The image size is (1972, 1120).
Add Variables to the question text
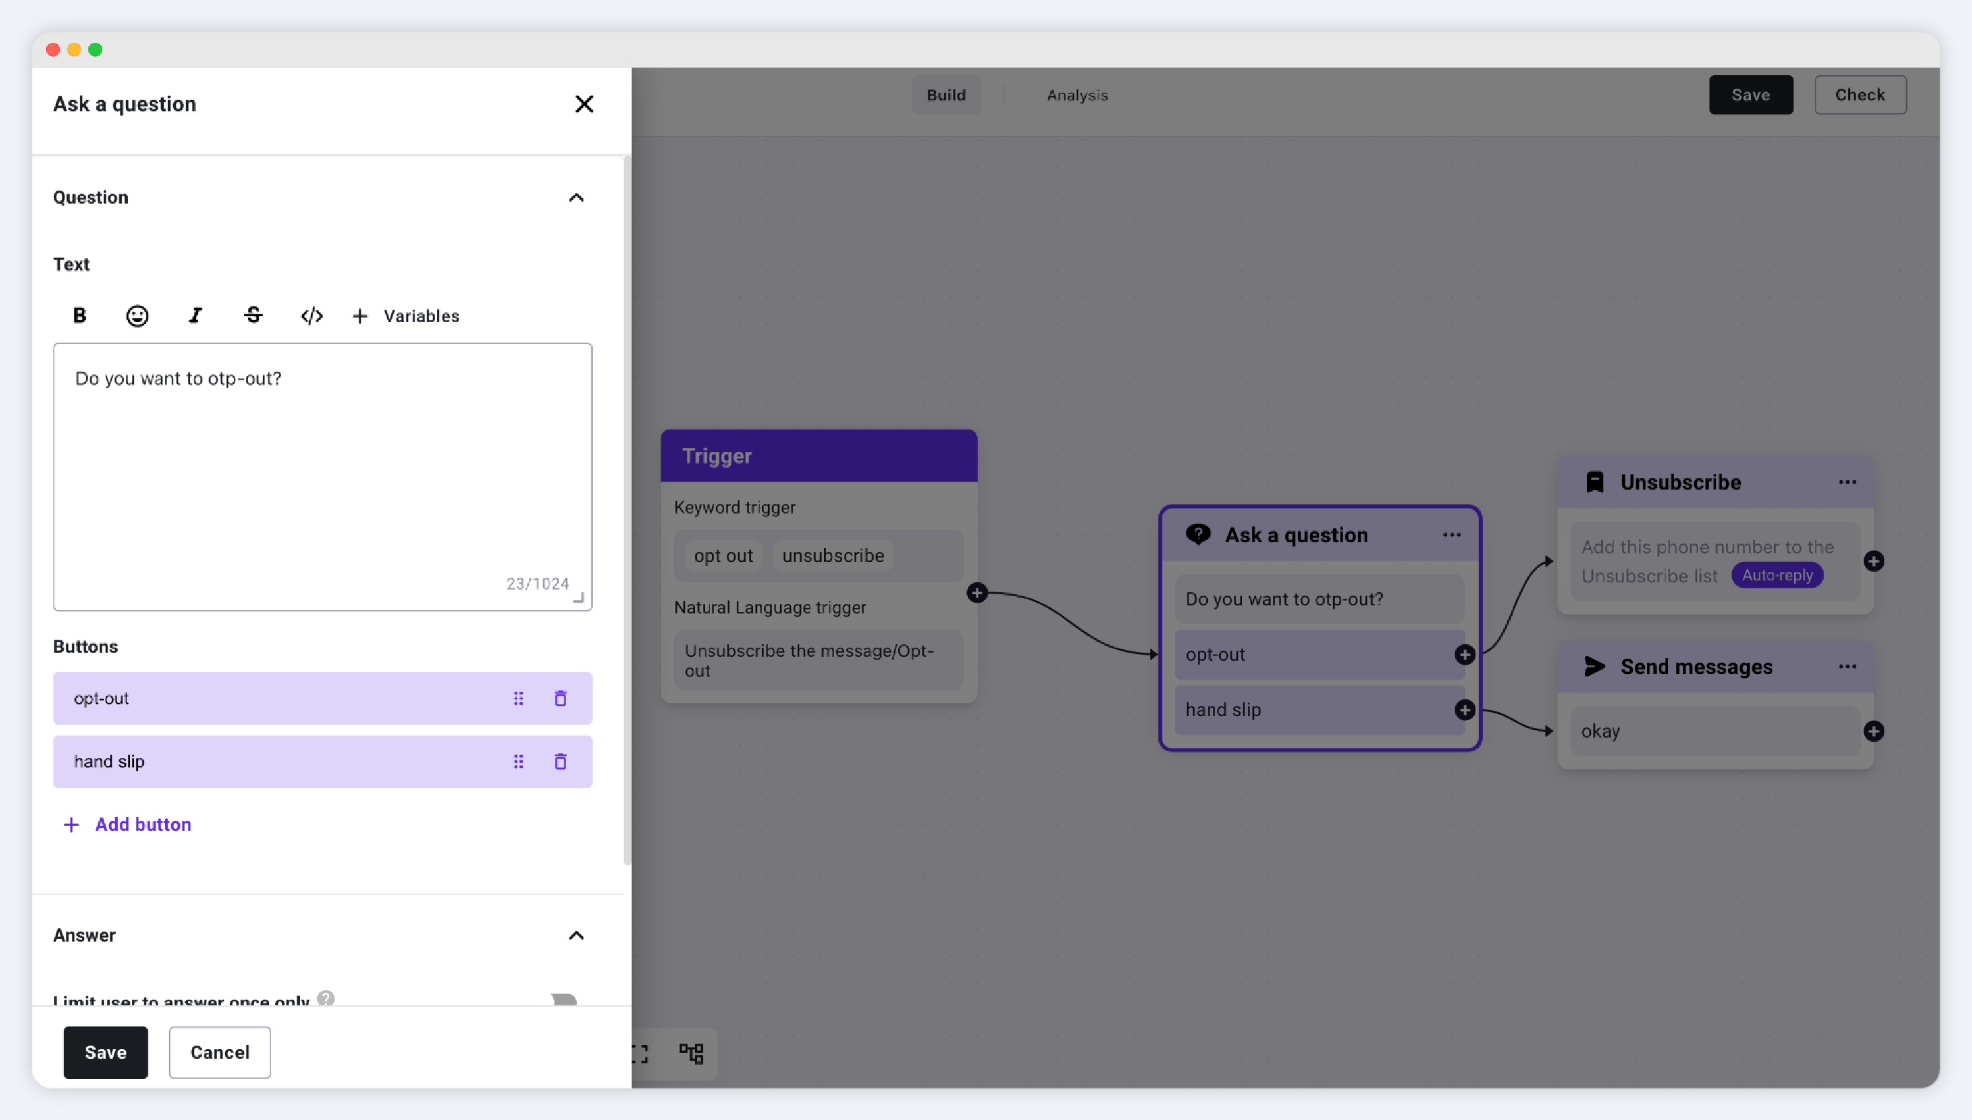(x=405, y=316)
